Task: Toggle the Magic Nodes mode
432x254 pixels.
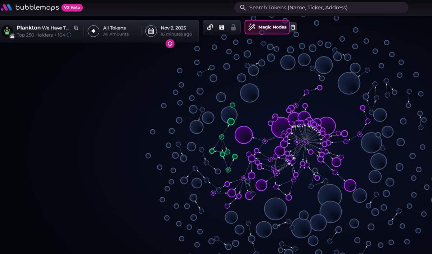Action: click(267, 27)
